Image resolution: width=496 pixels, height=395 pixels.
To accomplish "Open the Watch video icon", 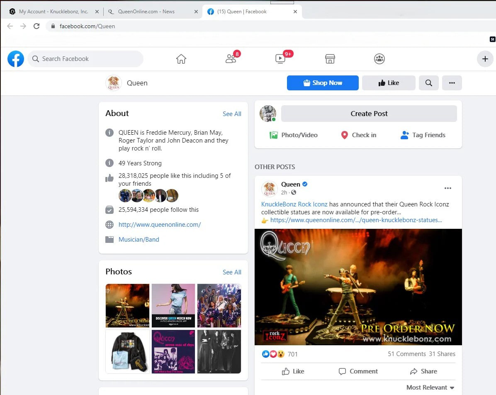I will (x=280, y=59).
